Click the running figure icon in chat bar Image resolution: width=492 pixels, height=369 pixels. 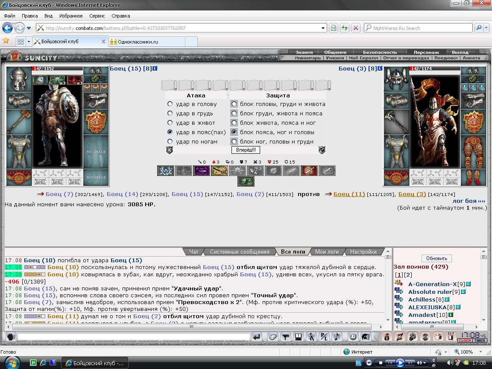(x=311, y=337)
